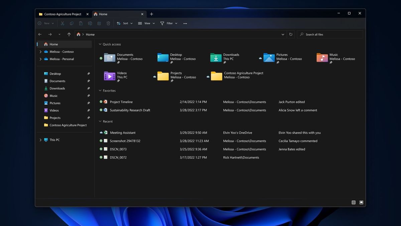Go forward with the right arrow
Image resolution: width=401 pixels, height=226 pixels.
[50, 34]
